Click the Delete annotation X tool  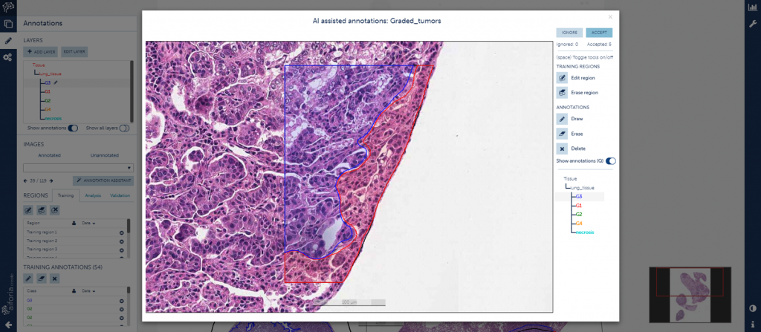coord(562,149)
